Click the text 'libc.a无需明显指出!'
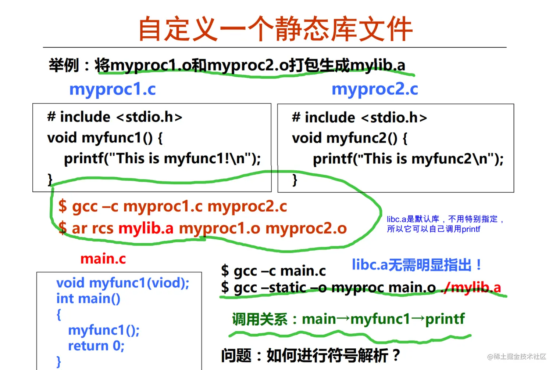The width and height of the screenshot is (556, 370). (417, 265)
